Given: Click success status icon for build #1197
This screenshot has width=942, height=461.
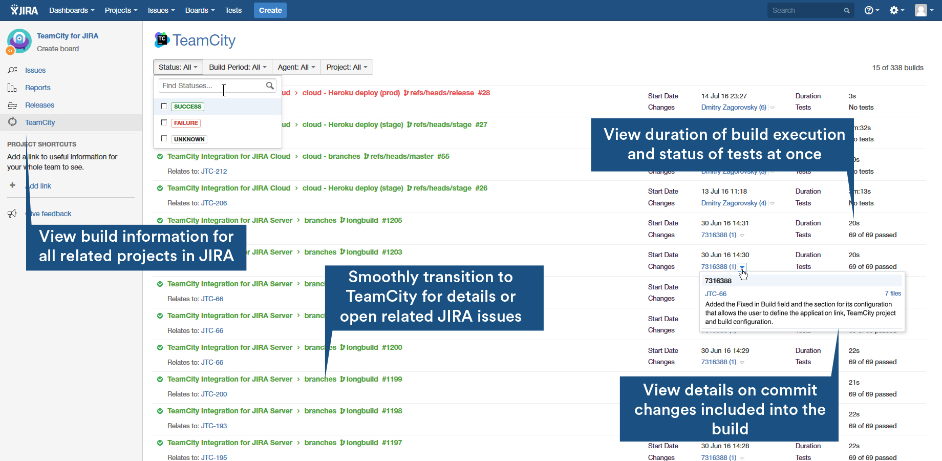Looking at the screenshot, I should click(x=160, y=443).
